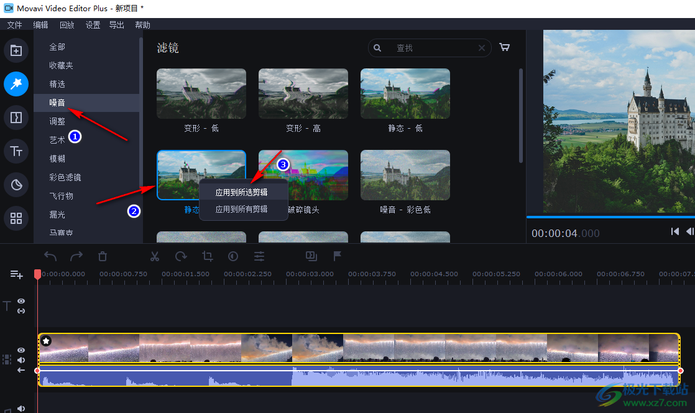Screen dimensions: 695x413
Task: Rotate the clip using the rotate icon
Action: (181, 256)
